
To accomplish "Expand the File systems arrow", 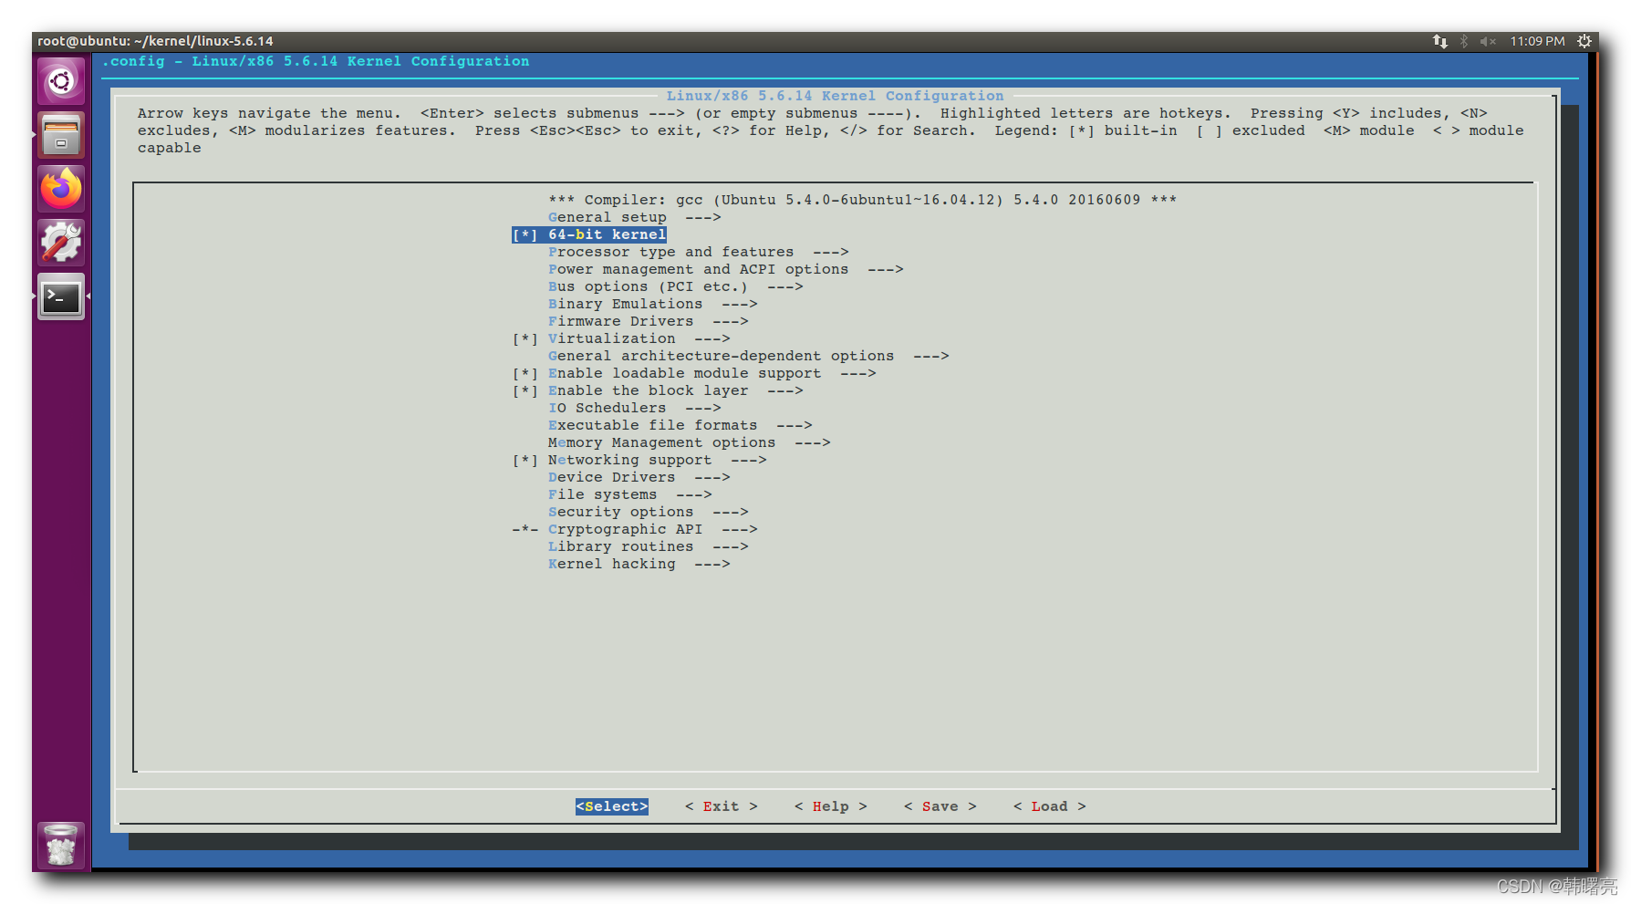I will pyautogui.click(x=694, y=494).
